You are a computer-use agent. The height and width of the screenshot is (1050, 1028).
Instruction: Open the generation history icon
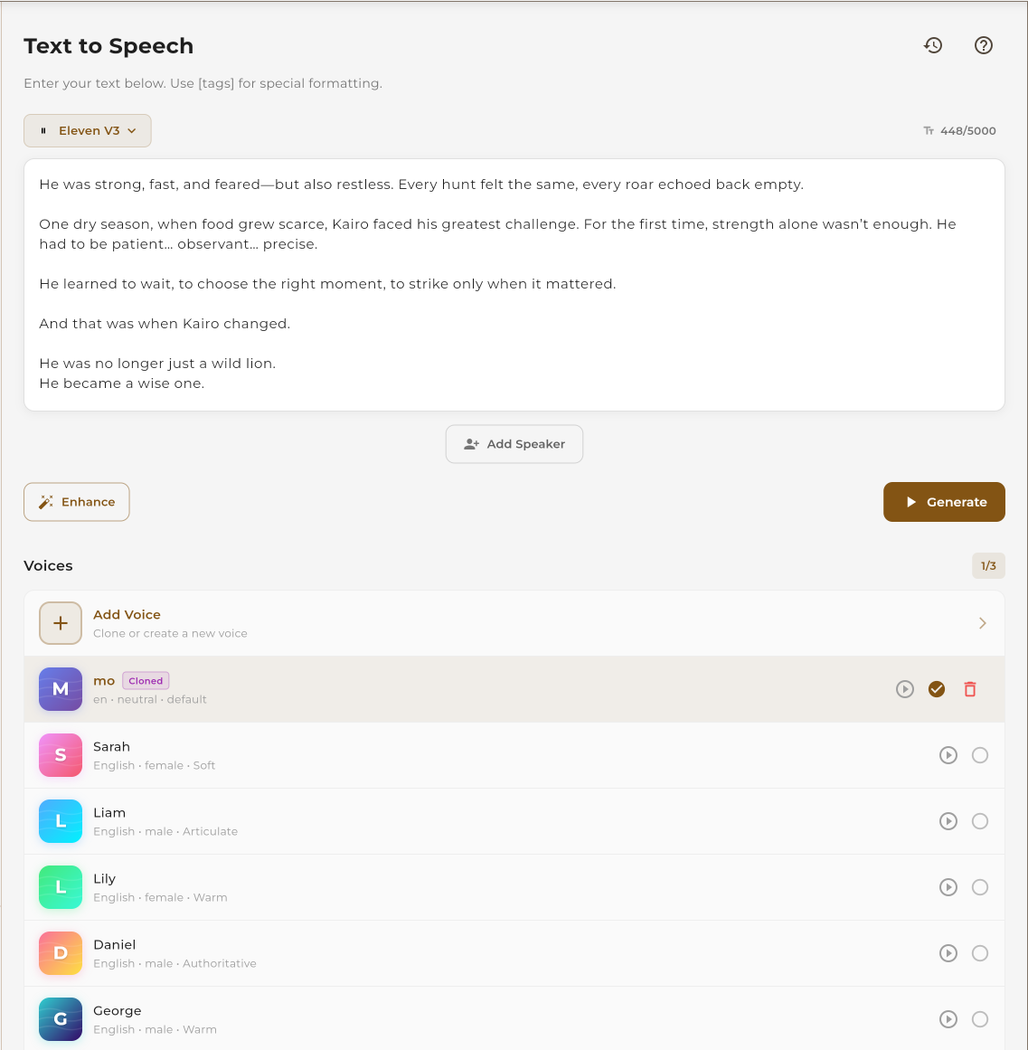click(x=933, y=45)
